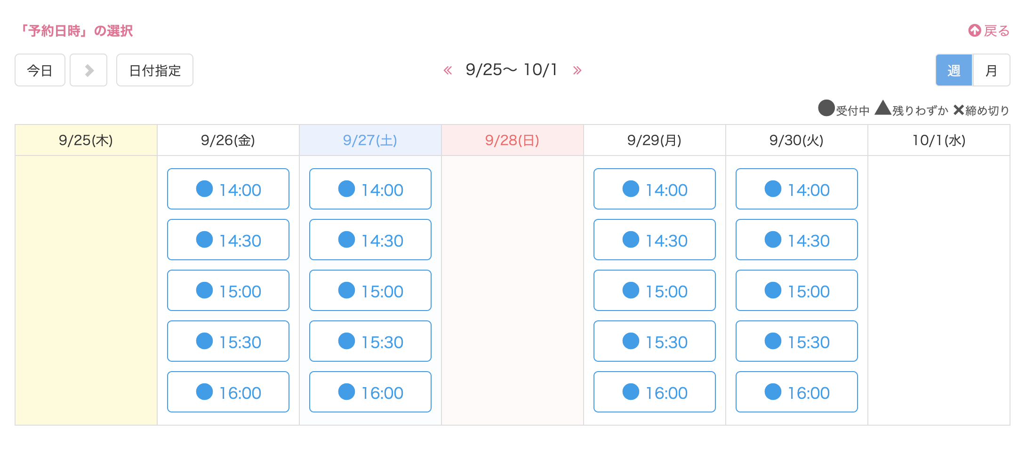Open the 日付指定 date picker
Screen dimensions: 1026x451
pos(155,70)
